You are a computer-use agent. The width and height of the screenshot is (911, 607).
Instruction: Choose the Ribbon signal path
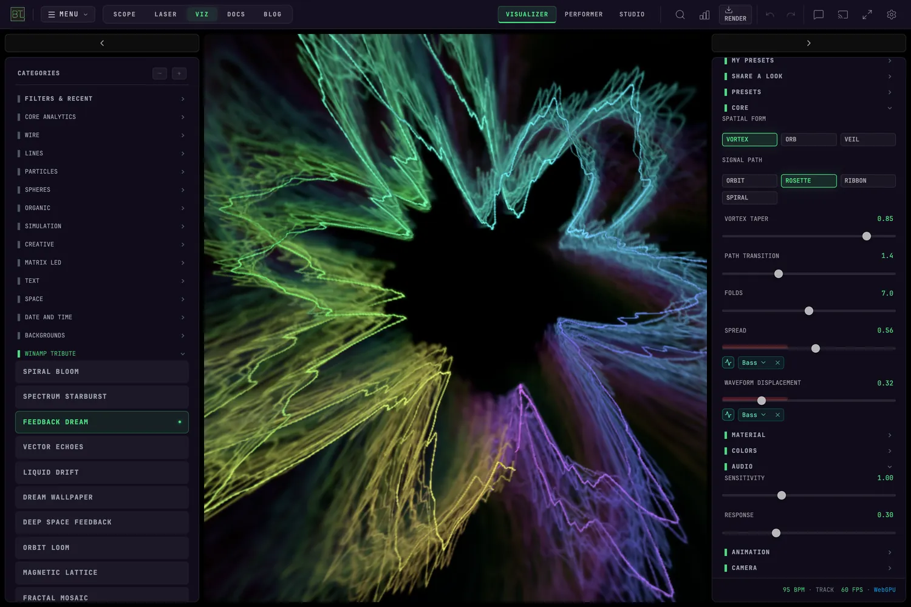[868, 181]
